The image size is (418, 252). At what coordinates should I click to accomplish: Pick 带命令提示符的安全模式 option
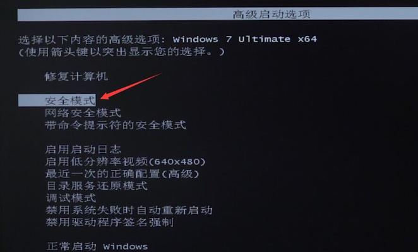116,125
